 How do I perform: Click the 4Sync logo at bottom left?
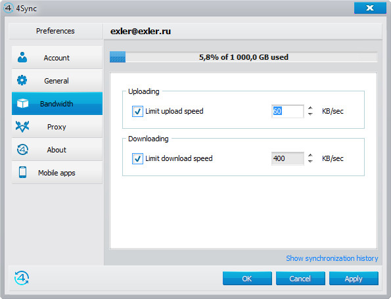[x=22, y=278]
